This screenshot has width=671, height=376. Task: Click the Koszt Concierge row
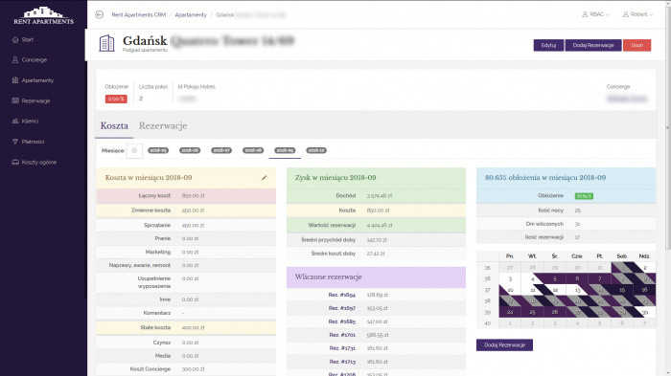click(186, 369)
